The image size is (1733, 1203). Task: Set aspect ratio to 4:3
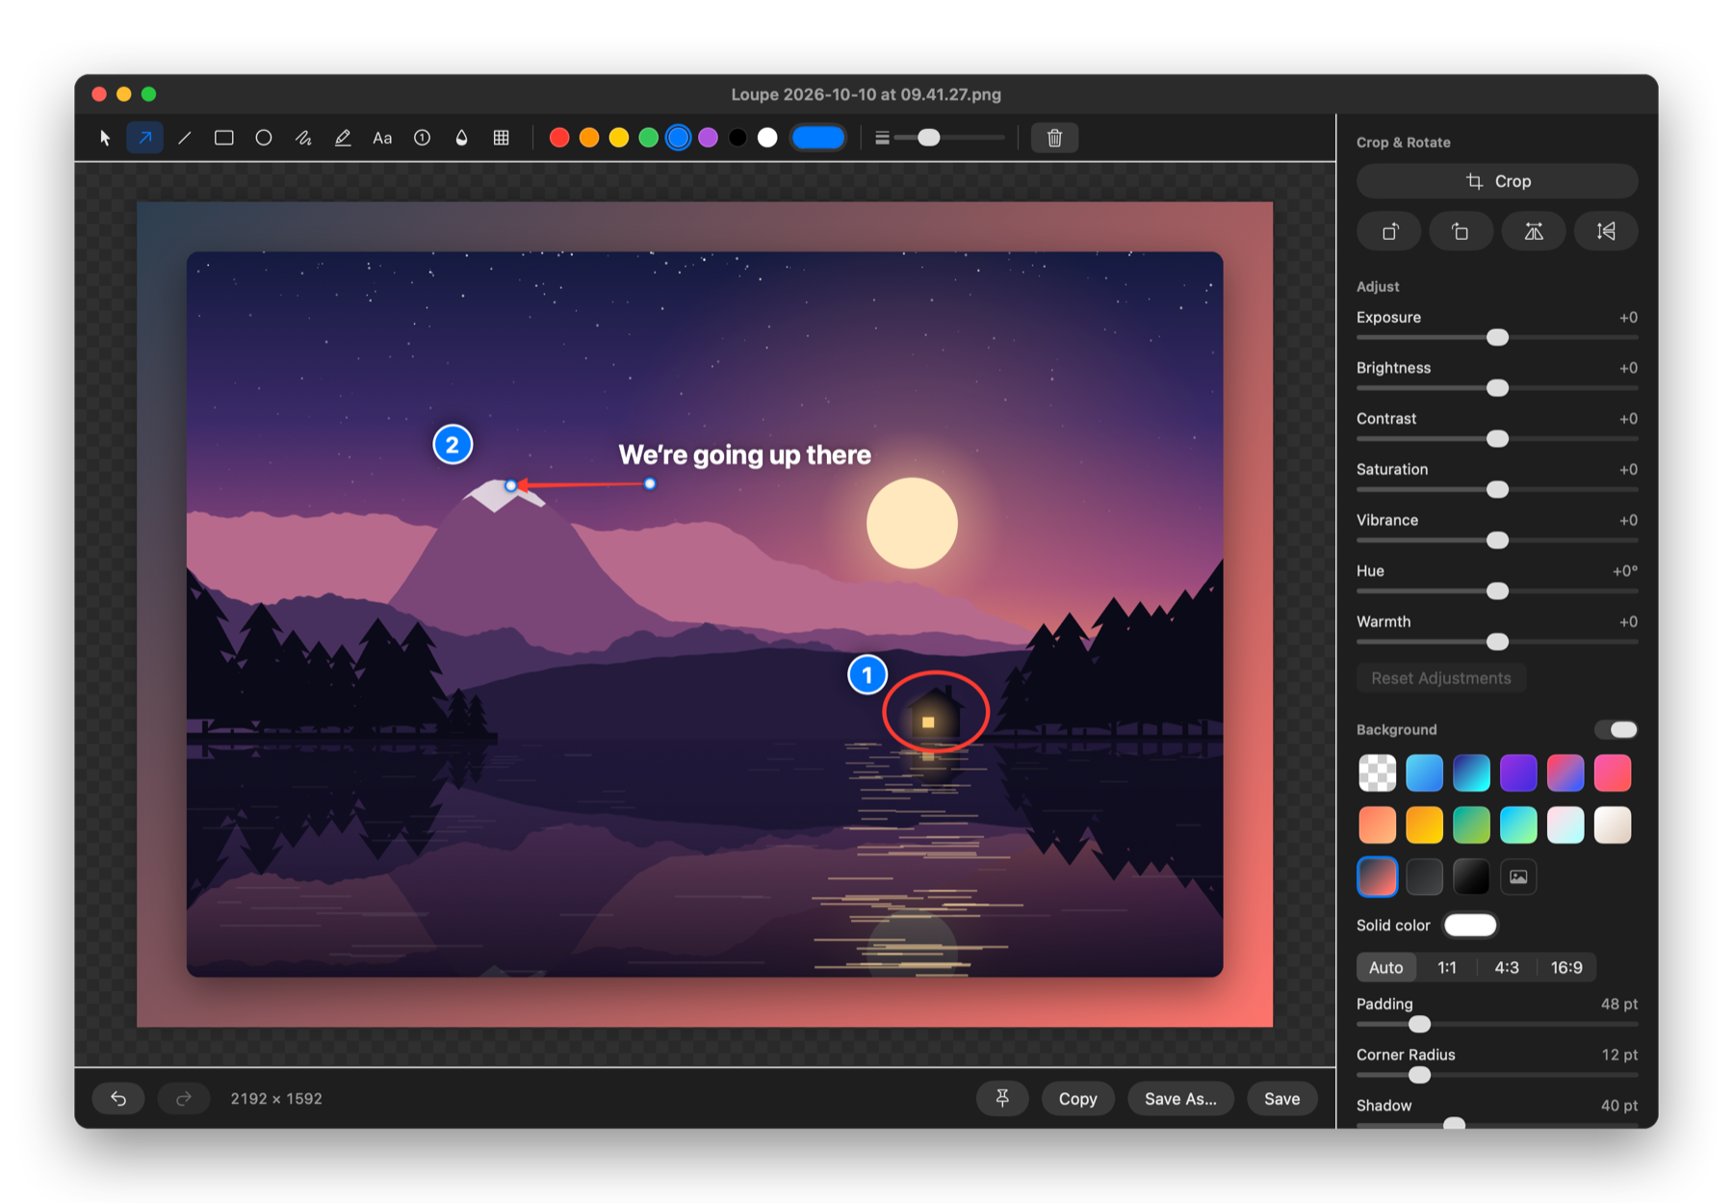tap(1506, 967)
